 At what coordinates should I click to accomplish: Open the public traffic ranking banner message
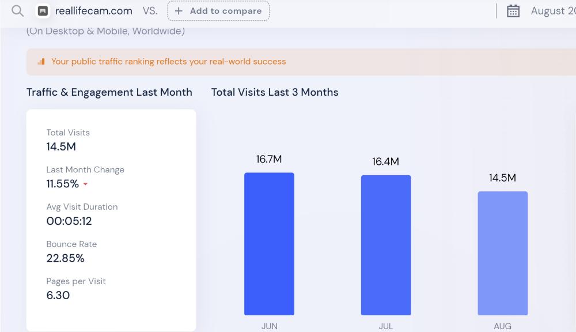click(168, 62)
